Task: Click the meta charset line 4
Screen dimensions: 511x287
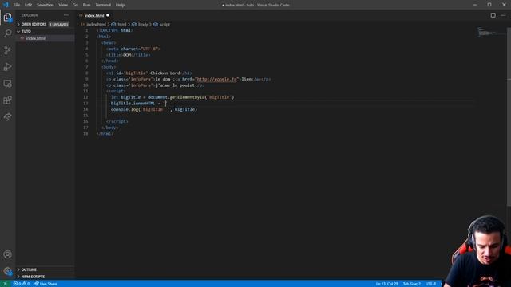Action: click(x=133, y=49)
